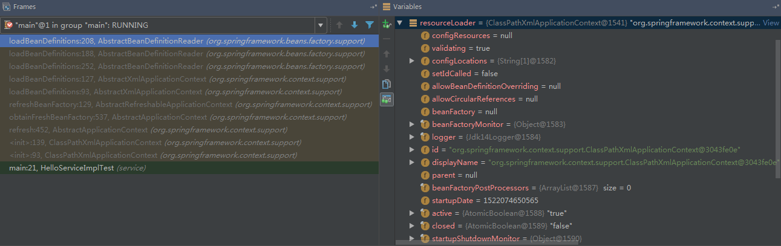Click the restore layout icon in Variables header
Viewport: 781px width, 246px height.
coord(776,7)
